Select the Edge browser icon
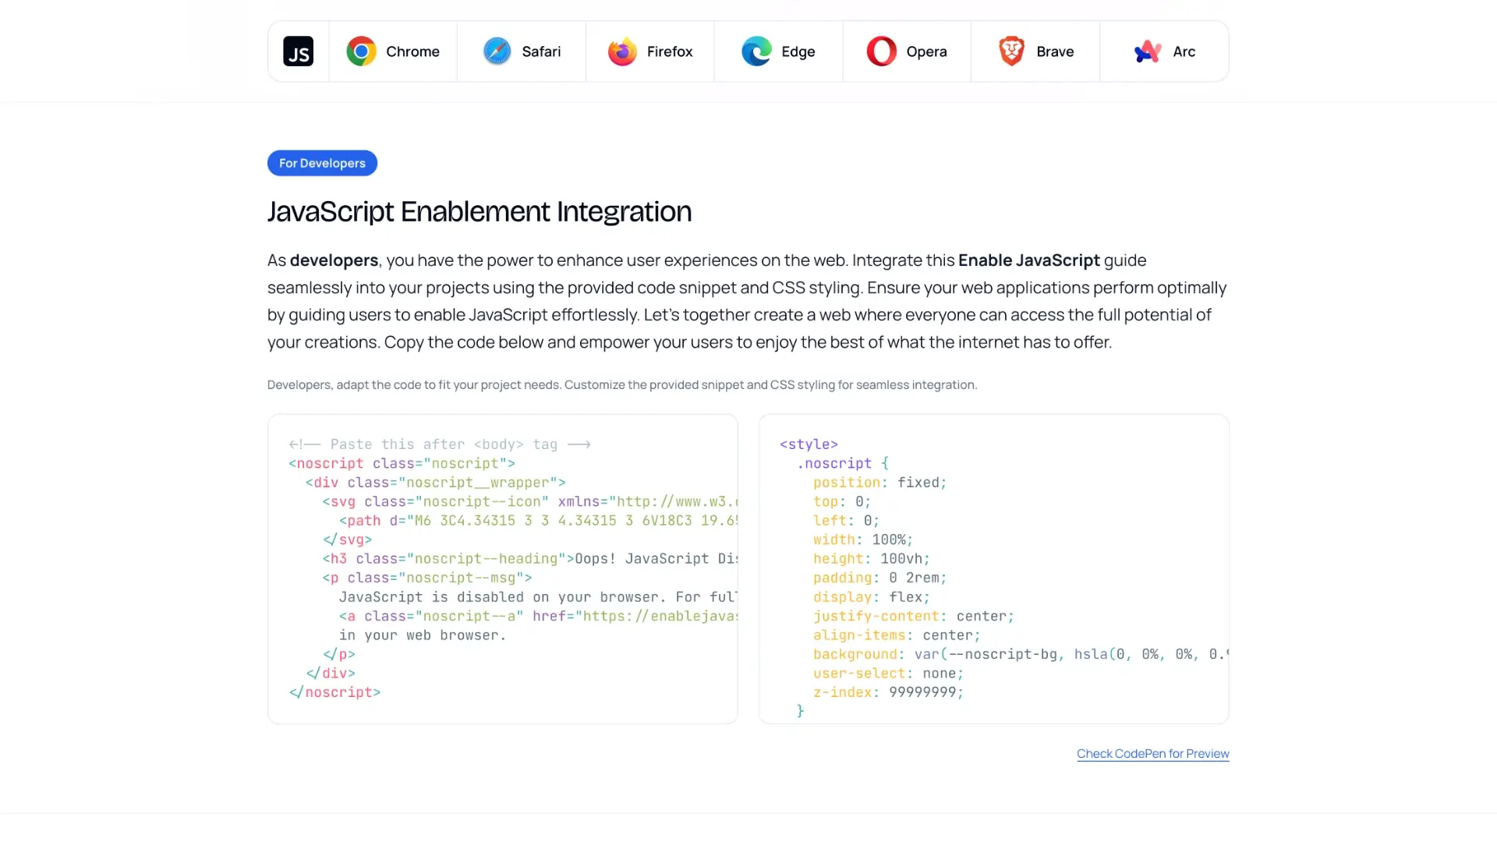 pos(755,50)
